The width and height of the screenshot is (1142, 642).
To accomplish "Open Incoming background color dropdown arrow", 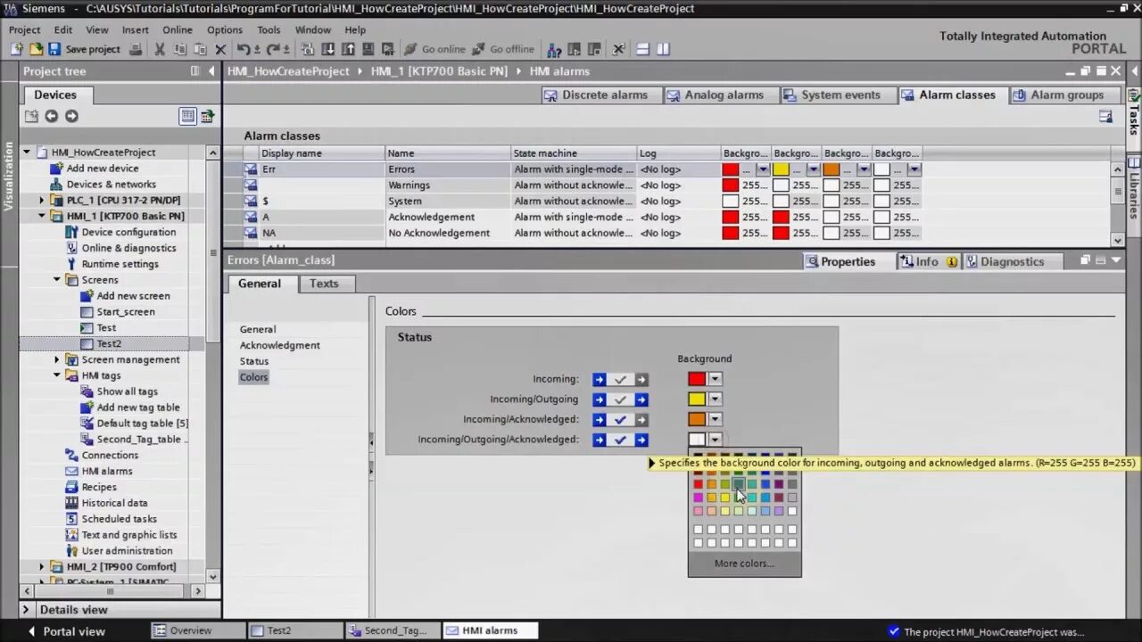I will point(715,379).
